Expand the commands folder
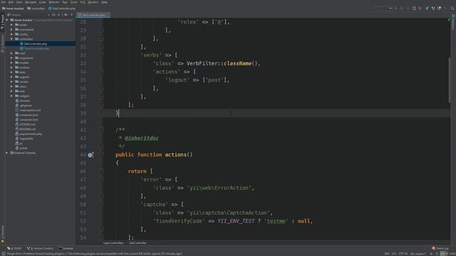The width and height of the screenshot is (456, 256). tap(11, 30)
